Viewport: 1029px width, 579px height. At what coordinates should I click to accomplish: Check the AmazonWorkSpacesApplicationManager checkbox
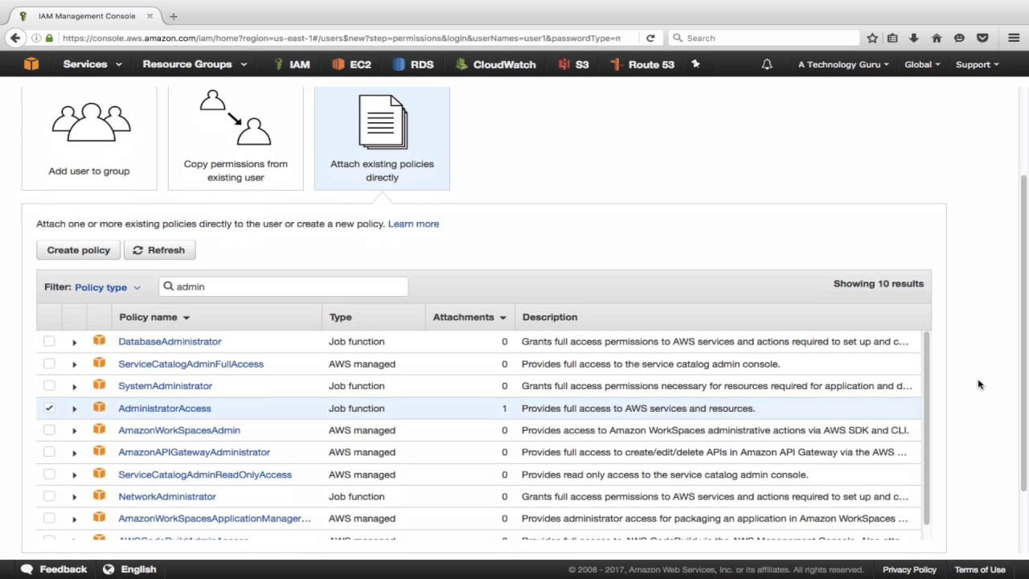coord(49,519)
